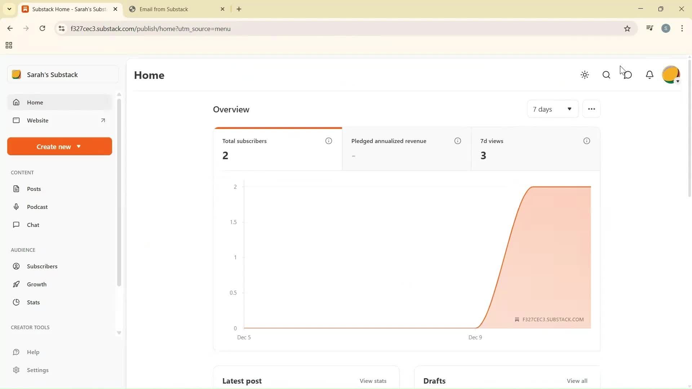
Task: Open profile avatar menu
Action: tap(671, 75)
